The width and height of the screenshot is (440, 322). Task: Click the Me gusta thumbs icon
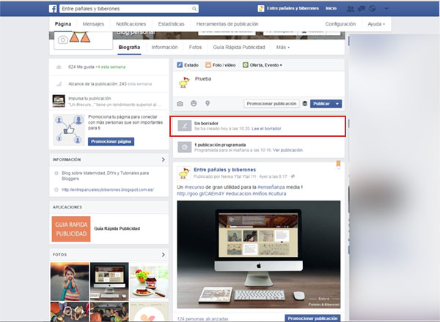pyautogui.click(x=59, y=67)
